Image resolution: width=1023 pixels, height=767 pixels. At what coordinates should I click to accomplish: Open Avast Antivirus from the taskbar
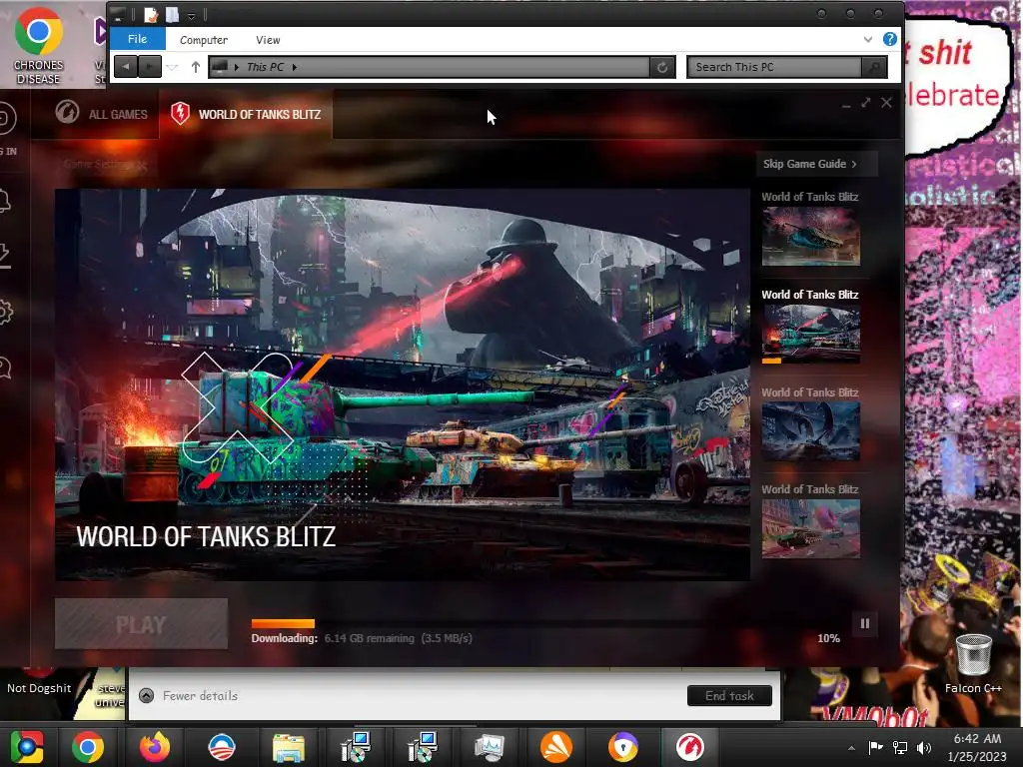point(555,747)
